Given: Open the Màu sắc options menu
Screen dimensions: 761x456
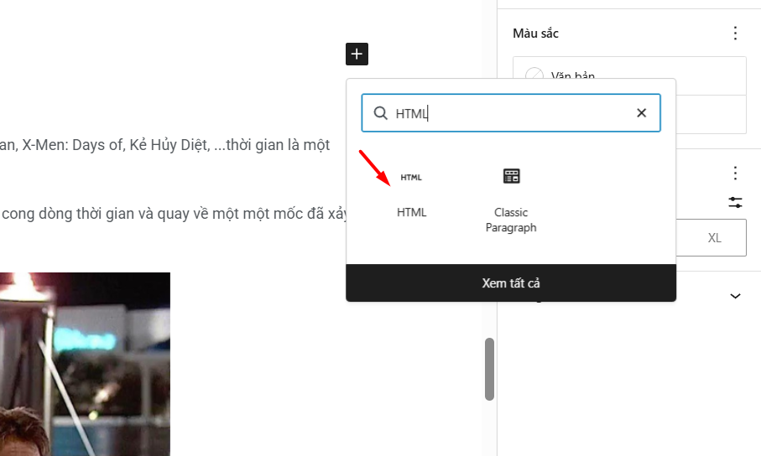Looking at the screenshot, I should (735, 33).
